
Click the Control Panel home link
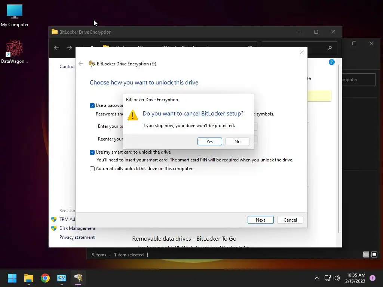coord(67,67)
